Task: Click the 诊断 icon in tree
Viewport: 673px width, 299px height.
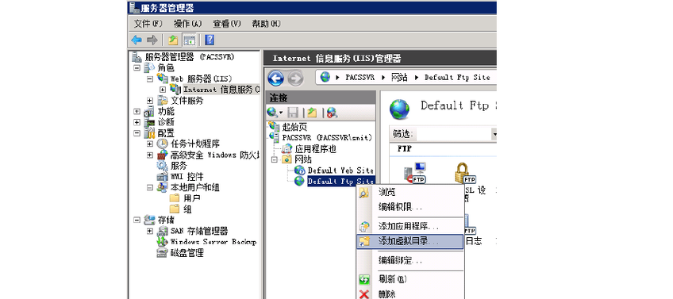Action: click(149, 122)
